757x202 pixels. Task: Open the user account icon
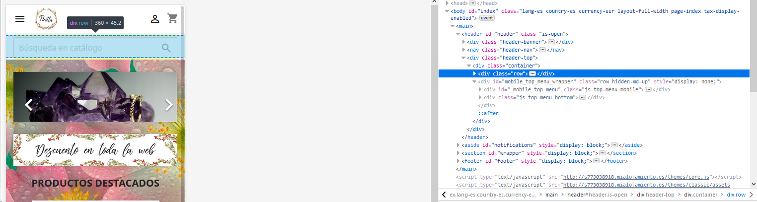155,19
